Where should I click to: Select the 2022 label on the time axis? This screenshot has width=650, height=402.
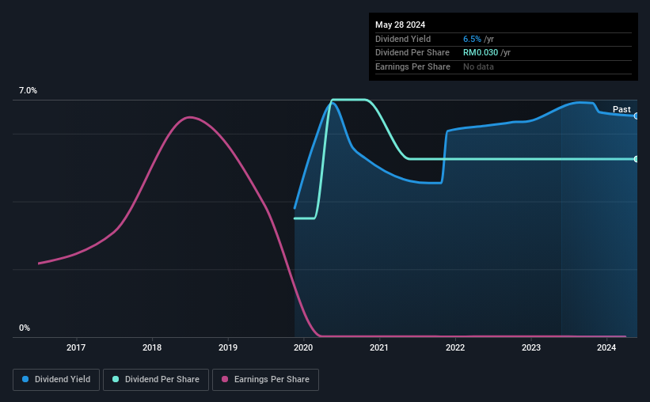tap(455, 347)
